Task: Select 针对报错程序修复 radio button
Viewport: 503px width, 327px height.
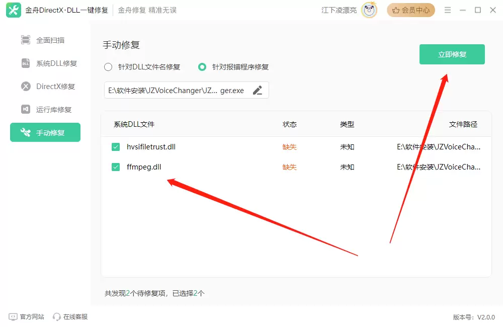Action: tap(202, 67)
